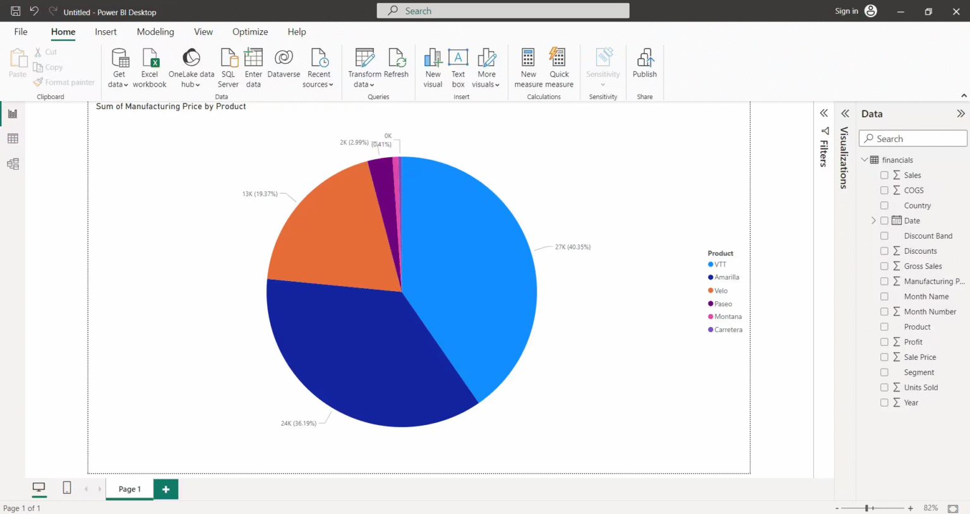Check the Units Sold field checkbox
Screen dimensions: 970x514
point(884,387)
